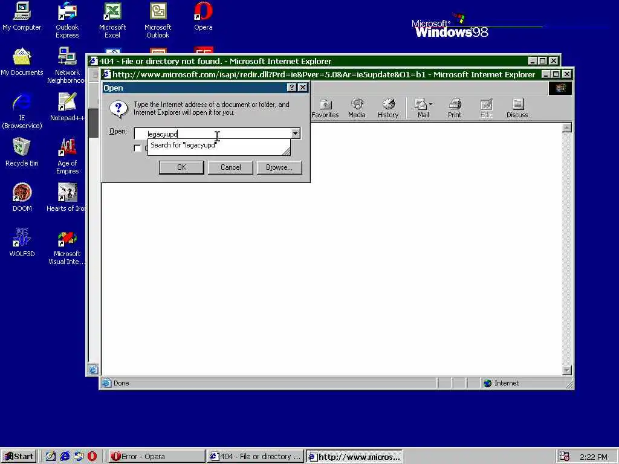Launch Notepad++ desktop shortcut

click(x=67, y=106)
